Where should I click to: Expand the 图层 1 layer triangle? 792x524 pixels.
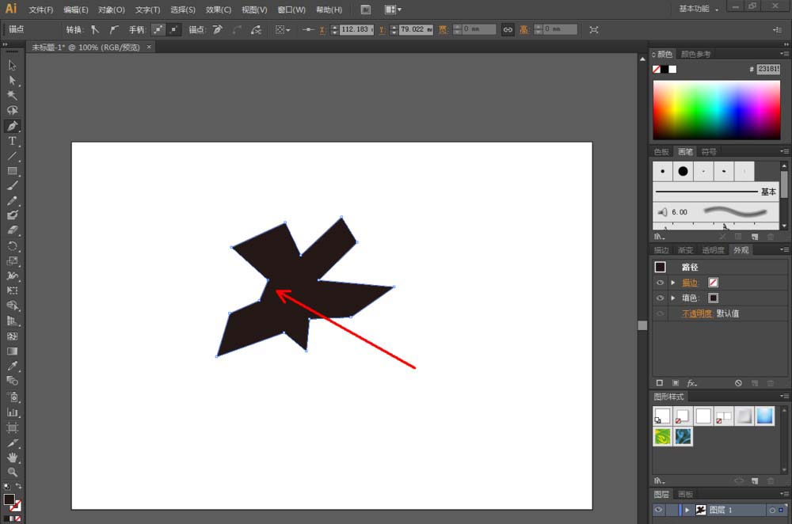coord(687,511)
